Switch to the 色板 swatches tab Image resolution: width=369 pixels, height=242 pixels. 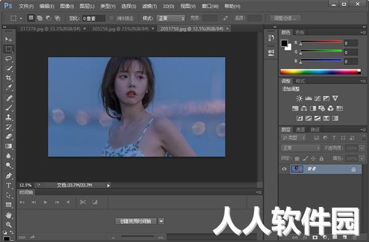coord(300,32)
